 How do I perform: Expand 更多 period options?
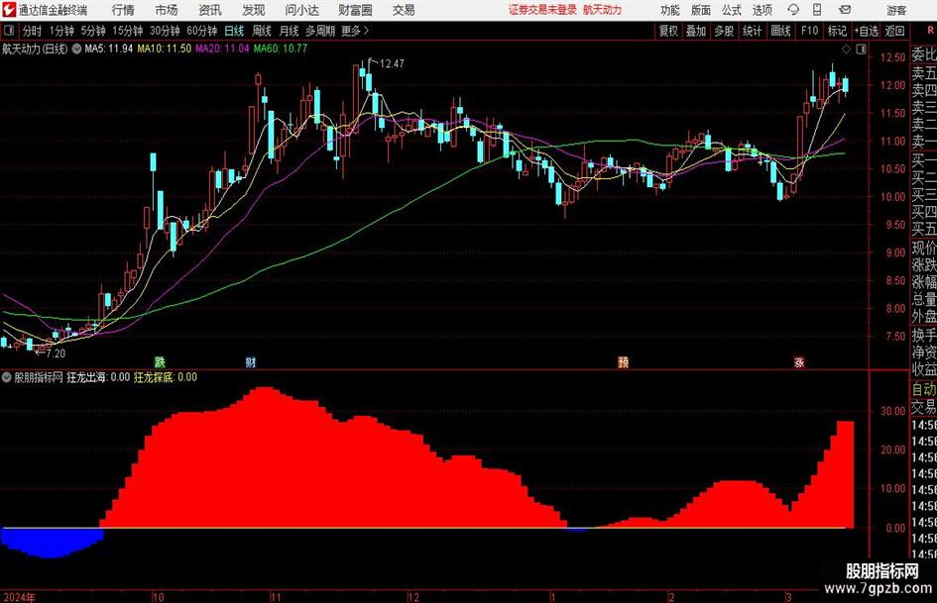coord(355,31)
